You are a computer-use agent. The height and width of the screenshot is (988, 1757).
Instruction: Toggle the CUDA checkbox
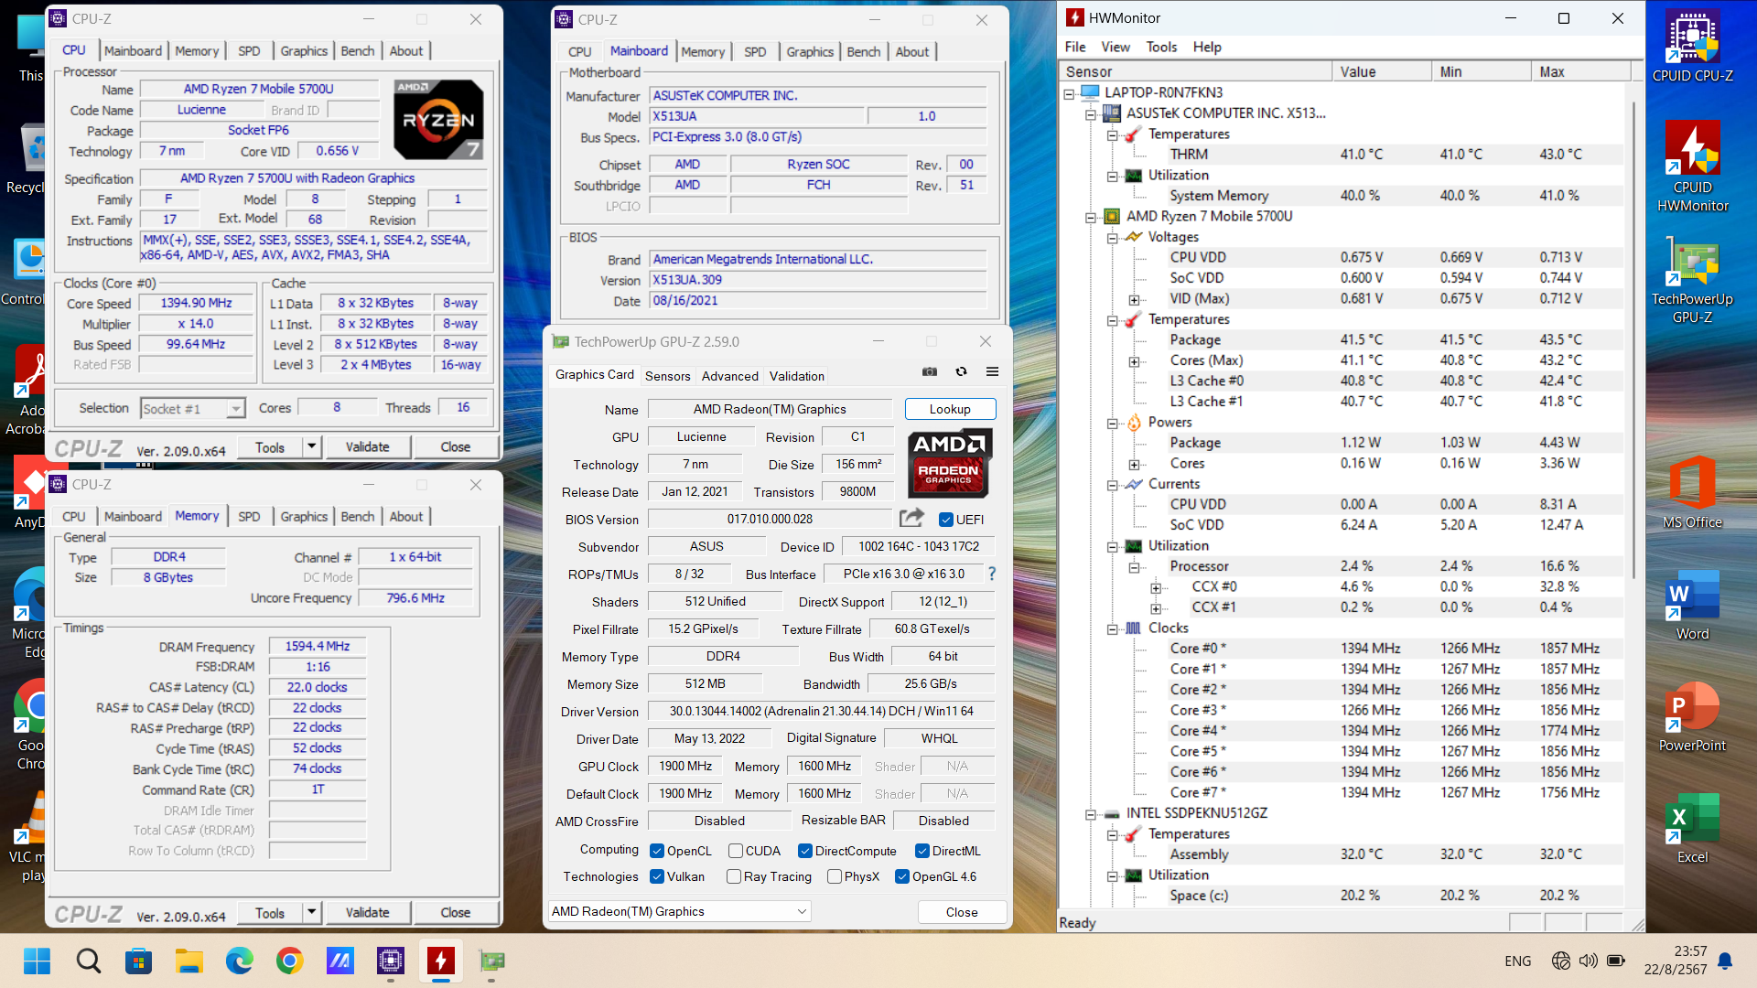pyautogui.click(x=735, y=851)
